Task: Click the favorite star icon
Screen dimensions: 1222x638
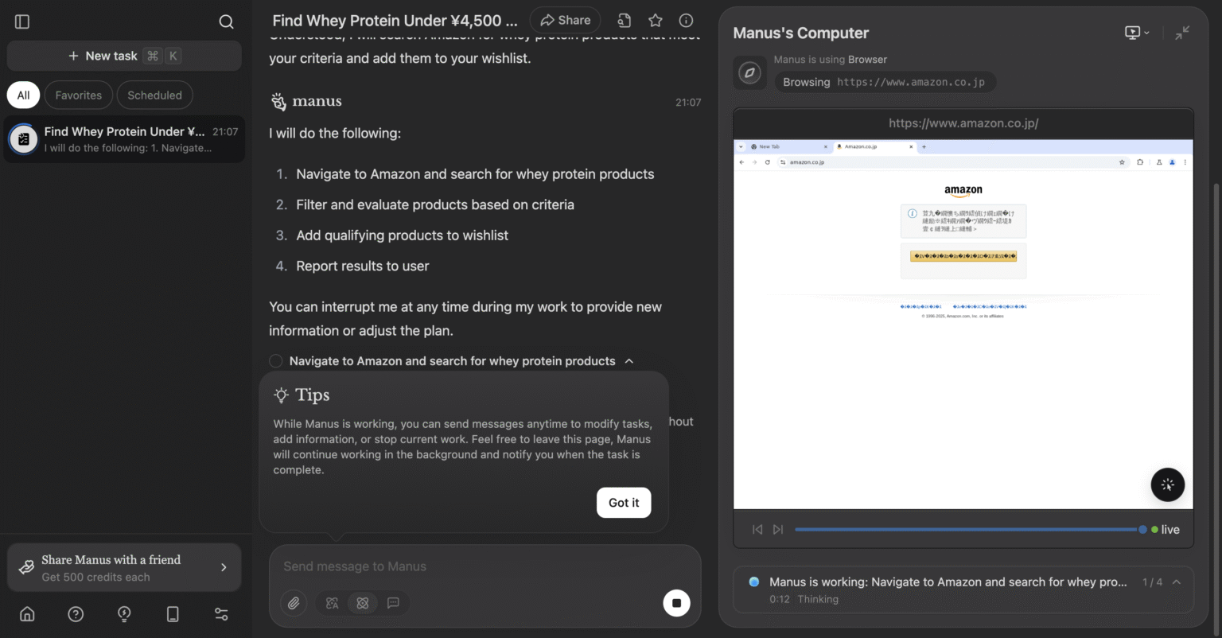Action: [x=655, y=21]
